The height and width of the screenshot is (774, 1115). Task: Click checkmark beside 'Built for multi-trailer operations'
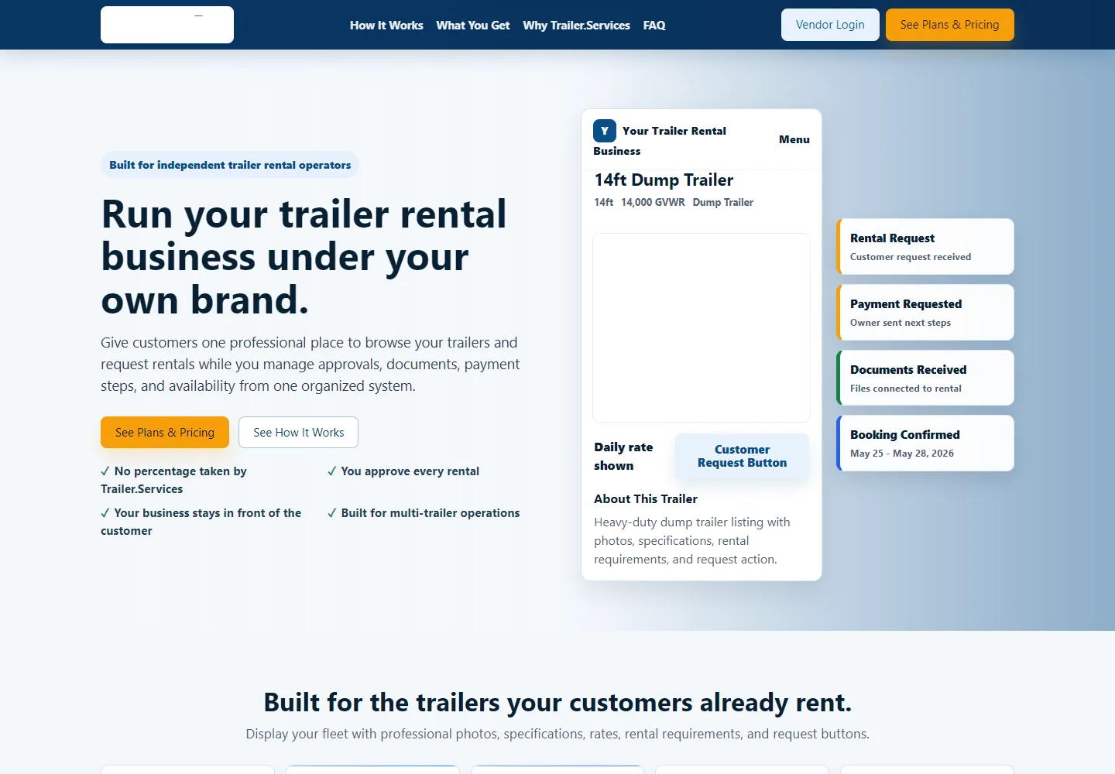(331, 512)
